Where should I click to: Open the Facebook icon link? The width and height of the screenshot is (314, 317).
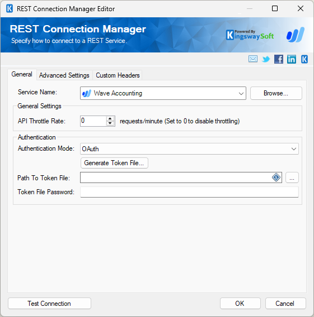[x=279, y=59]
